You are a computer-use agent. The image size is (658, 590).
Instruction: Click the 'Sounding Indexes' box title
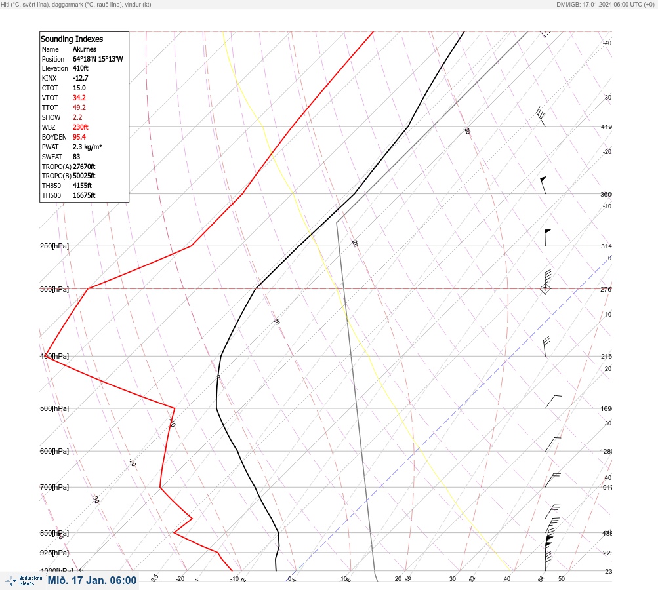click(x=72, y=39)
